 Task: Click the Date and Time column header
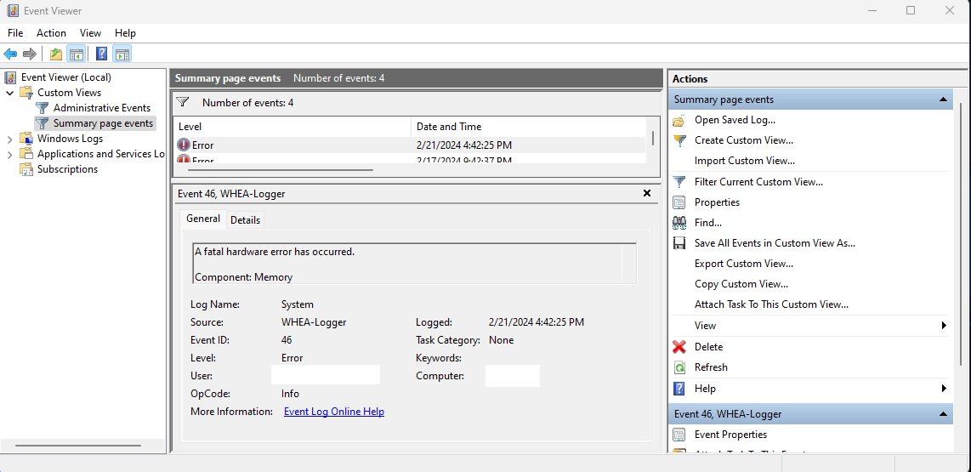point(528,127)
